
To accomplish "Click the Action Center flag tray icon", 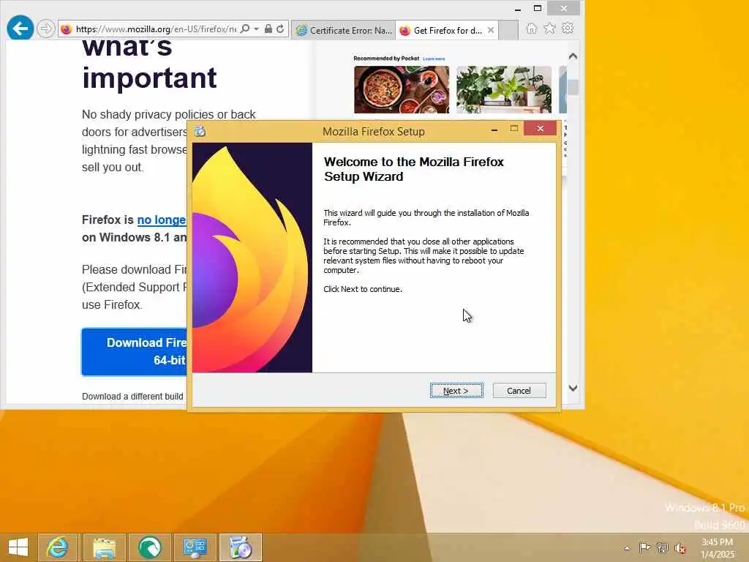I will (644, 547).
